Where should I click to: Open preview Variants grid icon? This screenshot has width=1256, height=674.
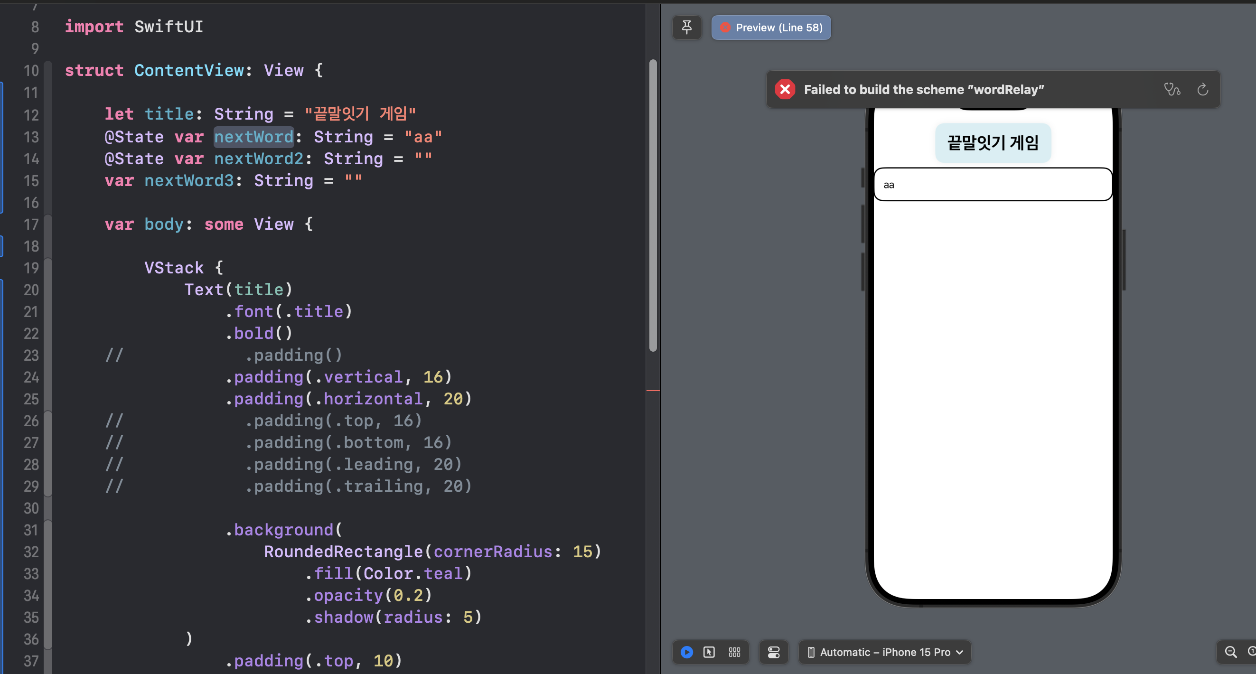(x=734, y=652)
